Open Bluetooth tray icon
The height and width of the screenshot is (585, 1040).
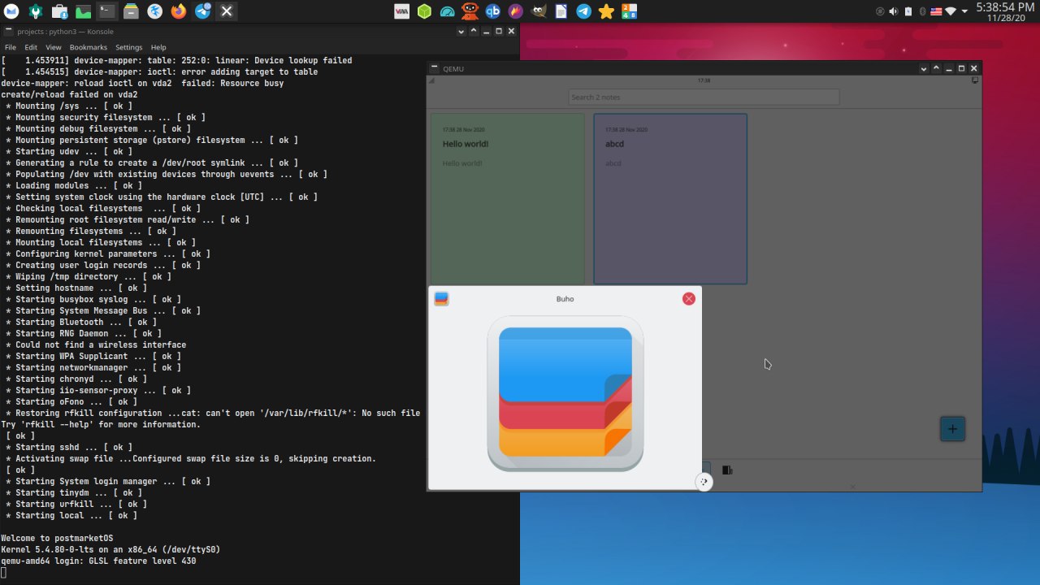(x=922, y=11)
